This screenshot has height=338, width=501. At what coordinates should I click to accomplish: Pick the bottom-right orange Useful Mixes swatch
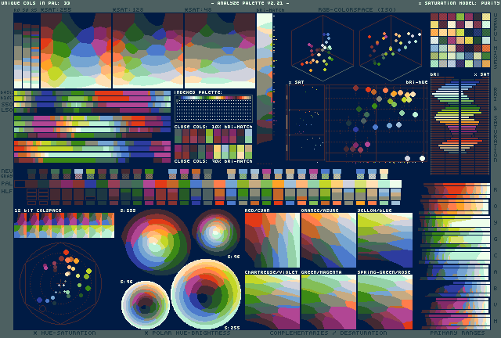tap(486, 63)
